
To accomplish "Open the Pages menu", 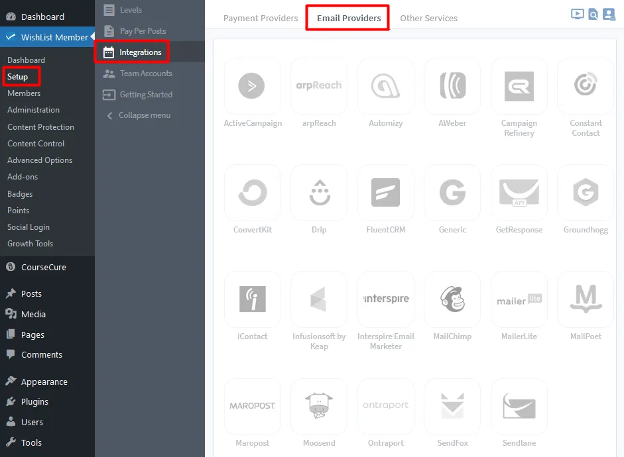I will pyautogui.click(x=47, y=335).
